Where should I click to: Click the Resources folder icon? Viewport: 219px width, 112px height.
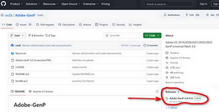click(x=13, y=53)
